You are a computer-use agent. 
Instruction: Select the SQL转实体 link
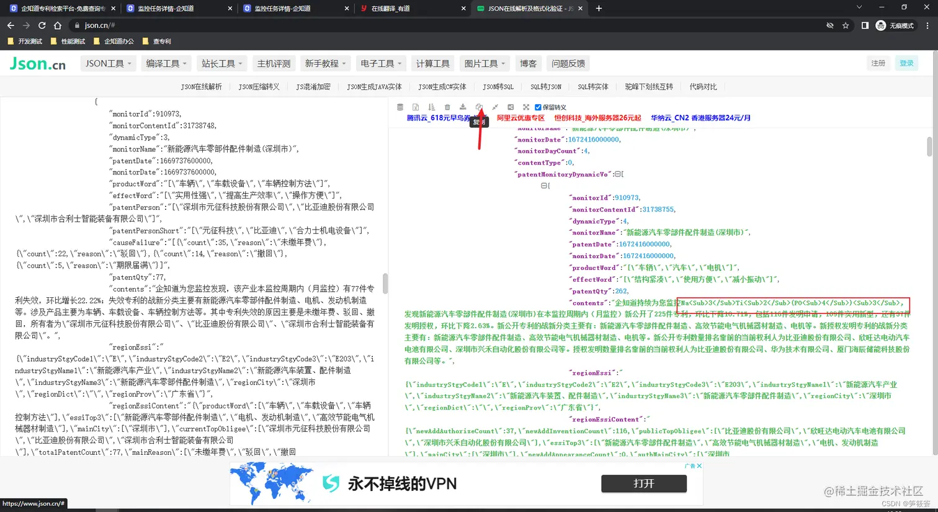pos(593,87)
